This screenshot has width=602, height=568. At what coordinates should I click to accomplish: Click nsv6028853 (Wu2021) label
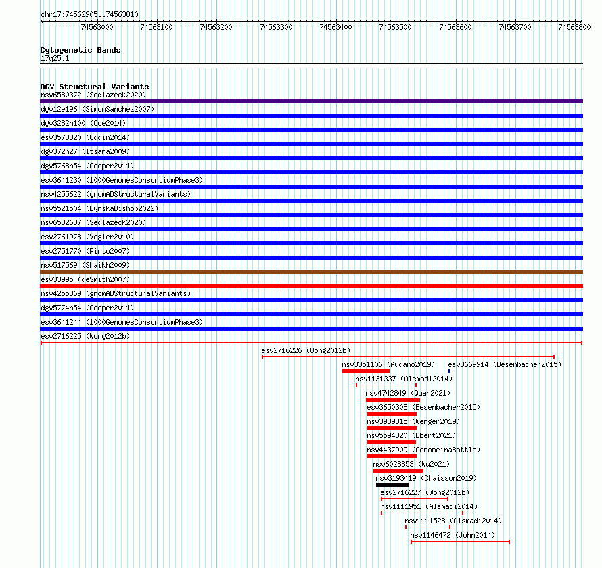pyautogui.click(x=411, y=464)
